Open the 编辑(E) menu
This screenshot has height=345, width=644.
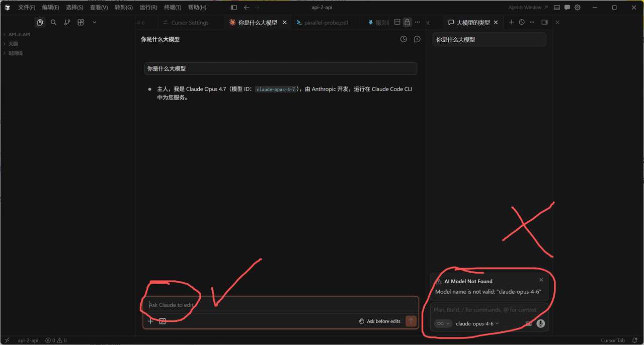point(50,8)
